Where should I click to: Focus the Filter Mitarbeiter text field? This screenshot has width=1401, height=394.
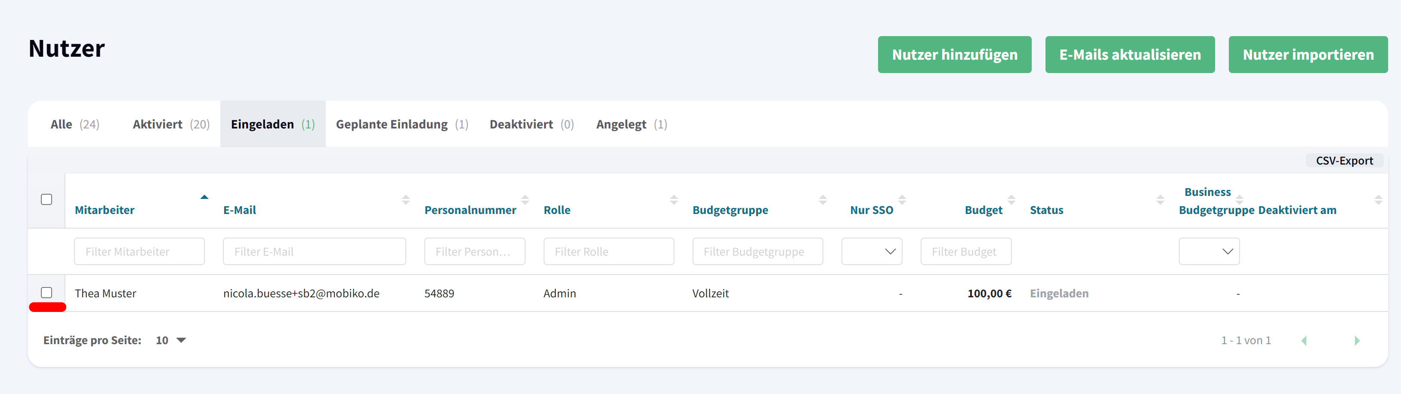coord(139,251)
